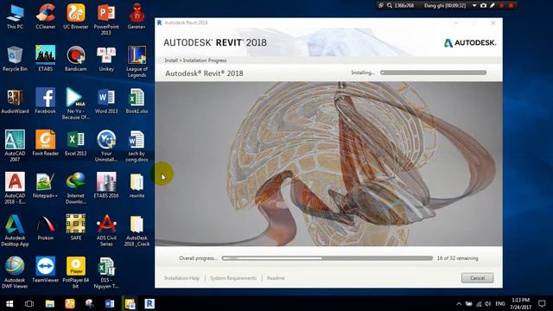Image resolution: width=553 pixels, height=311 pixels.
Task: Open the Installation Help link
Action: [x=182, y=278]
